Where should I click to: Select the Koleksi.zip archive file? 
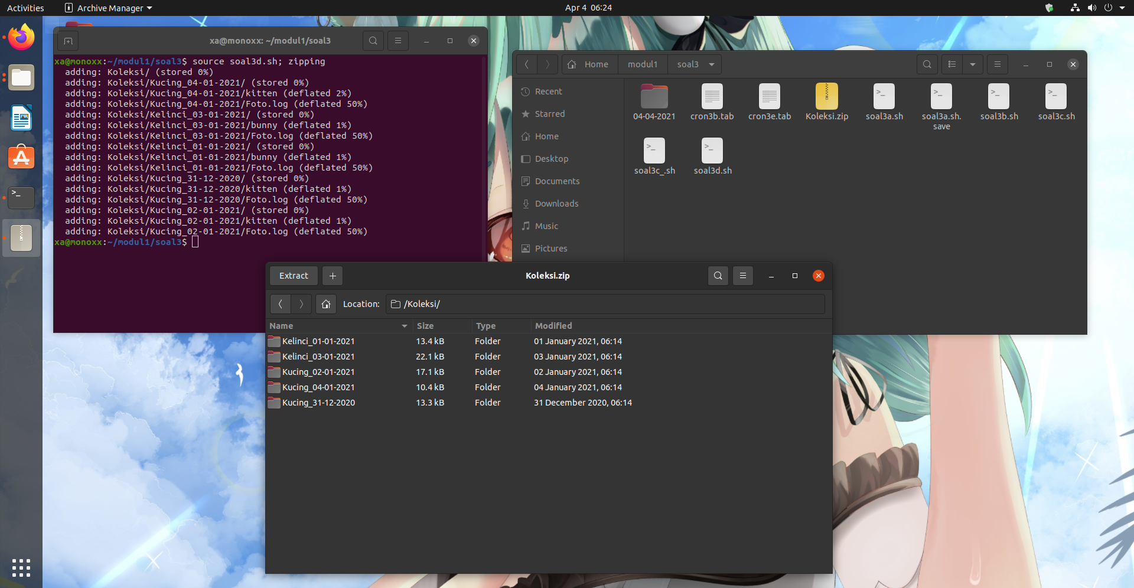pyautogui.click(x=827, y=102)
